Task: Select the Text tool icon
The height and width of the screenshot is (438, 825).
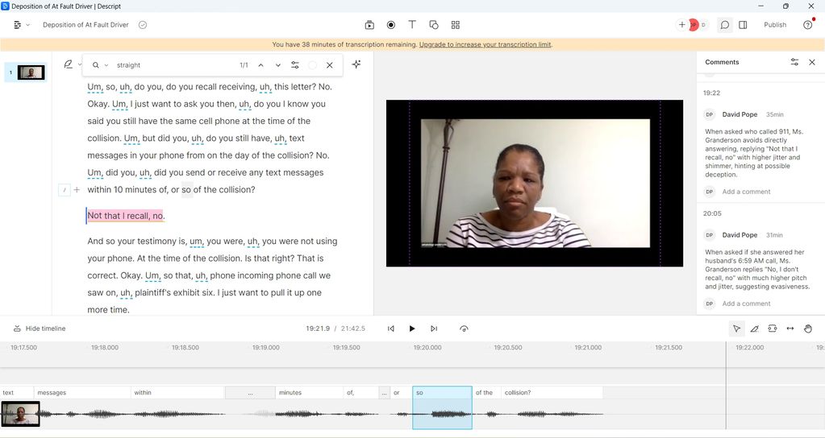Action: click(x=412, y=25)
